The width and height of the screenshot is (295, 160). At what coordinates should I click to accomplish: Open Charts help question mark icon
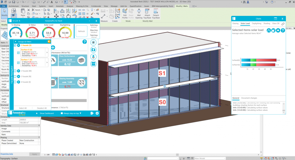[x=283, y=30]
